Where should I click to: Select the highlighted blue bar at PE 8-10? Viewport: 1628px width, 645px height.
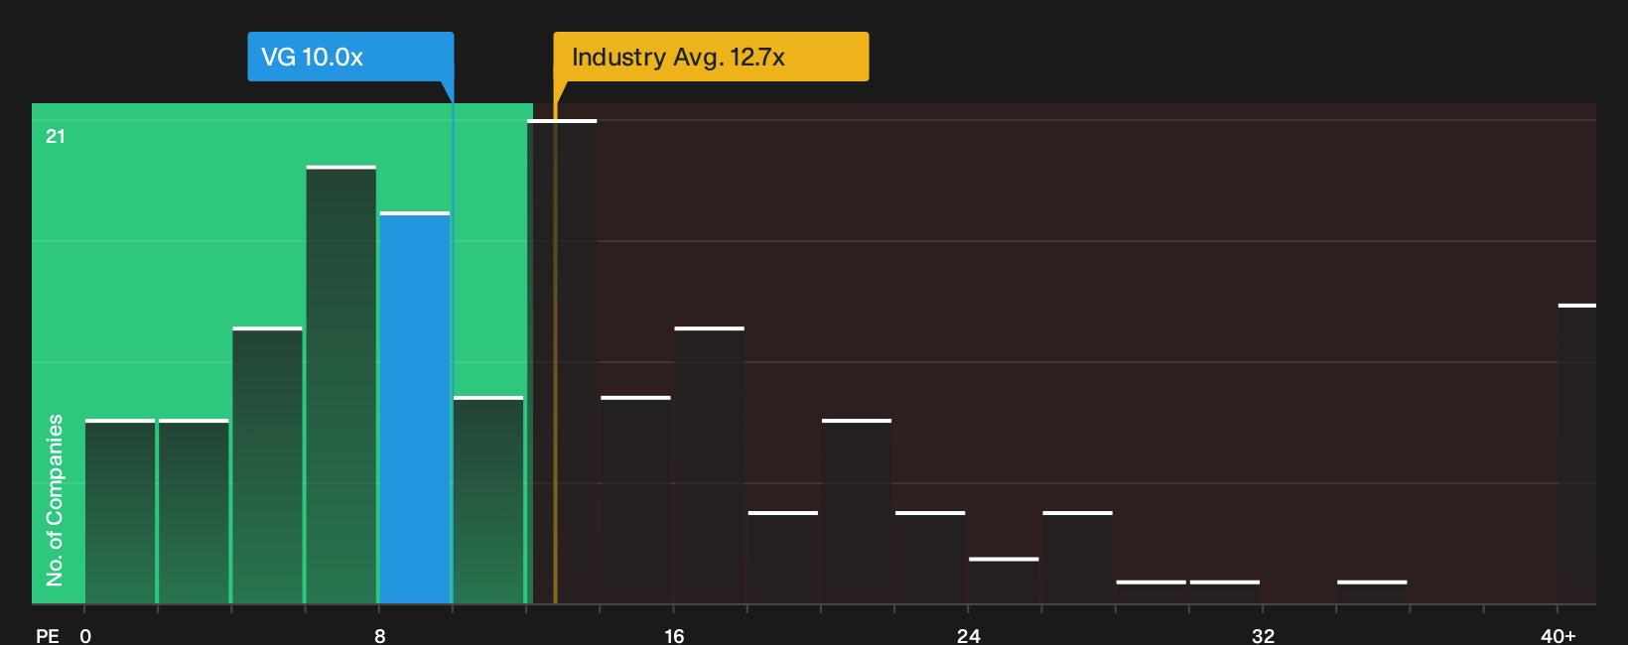coord(415,408)
